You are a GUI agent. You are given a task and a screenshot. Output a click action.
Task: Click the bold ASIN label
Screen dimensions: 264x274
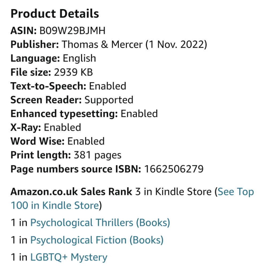coord(24,31)
